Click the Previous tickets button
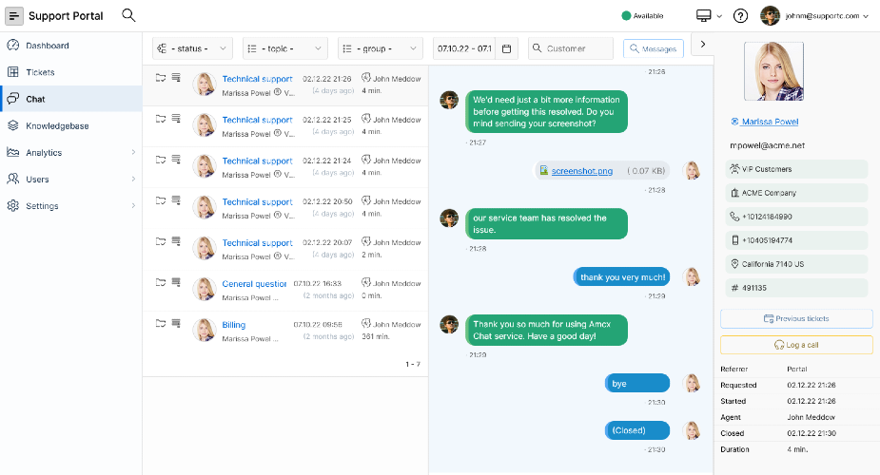Screen dimensions: 880x475 coord(796,318)
